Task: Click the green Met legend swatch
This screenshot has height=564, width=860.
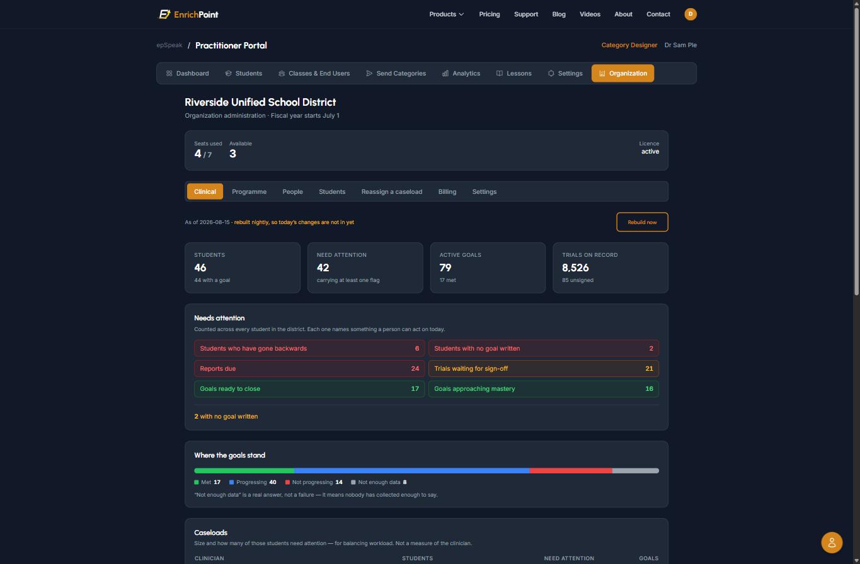Action: pyautogui.click(x=197, y=483)
